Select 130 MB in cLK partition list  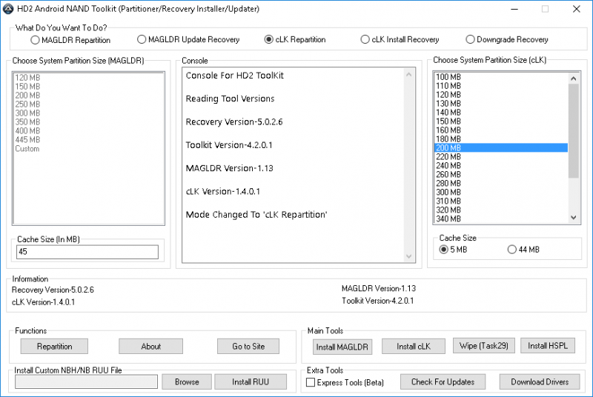[501, 104]
